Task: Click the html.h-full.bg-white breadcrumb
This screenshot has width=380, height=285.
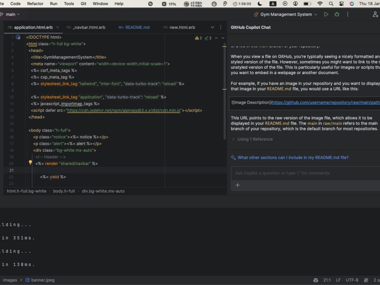Action: (x=27, y=191)
